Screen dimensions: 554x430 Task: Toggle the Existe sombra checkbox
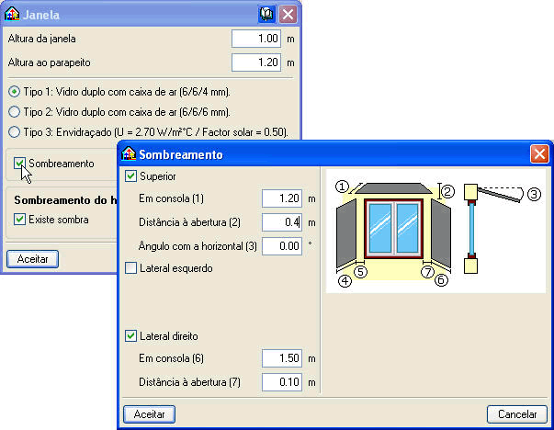click(x=20, y=220)
